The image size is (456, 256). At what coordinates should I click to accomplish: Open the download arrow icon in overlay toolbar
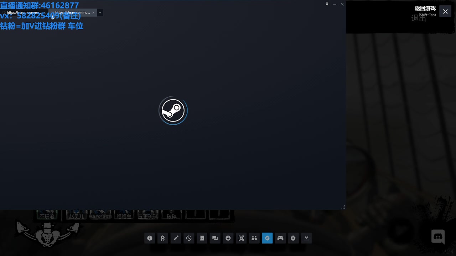coord(228,238)
